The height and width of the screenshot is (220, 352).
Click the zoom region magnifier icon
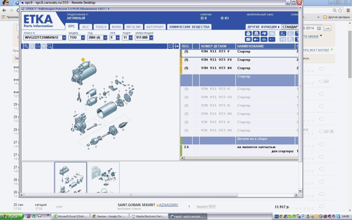coord(38,46)
